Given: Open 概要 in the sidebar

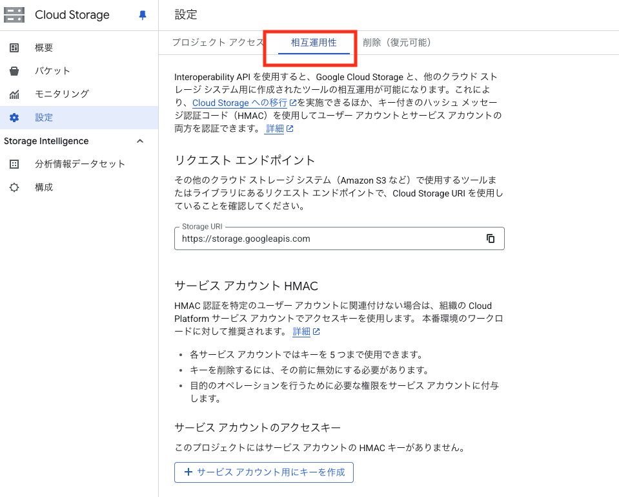Looking at the screenshot, I should pos(79,48).
